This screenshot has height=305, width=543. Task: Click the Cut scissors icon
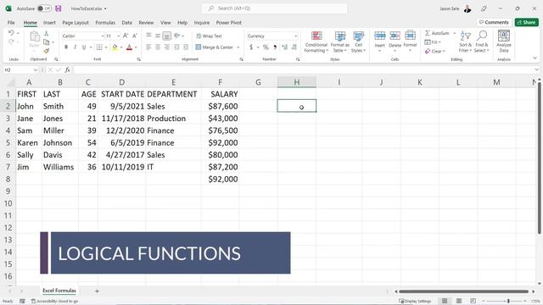click(x=47, y=33)
